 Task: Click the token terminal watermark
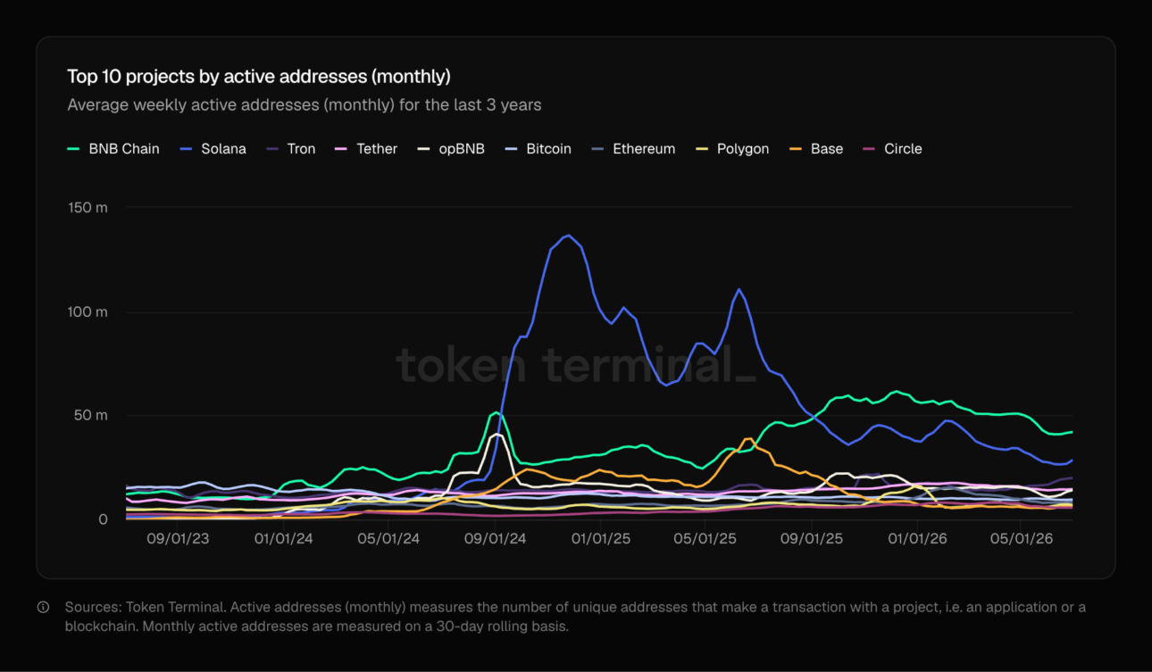pos(576,364)
